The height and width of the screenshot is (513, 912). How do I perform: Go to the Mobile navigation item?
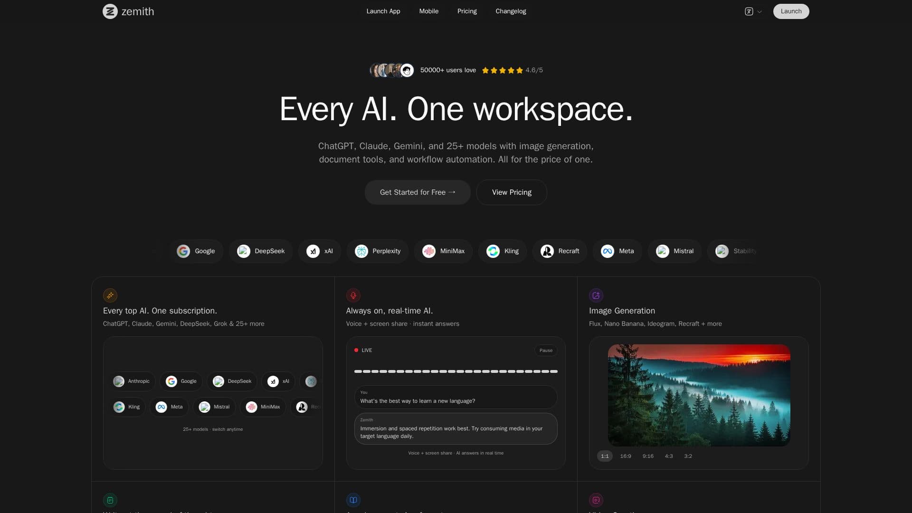428,11
